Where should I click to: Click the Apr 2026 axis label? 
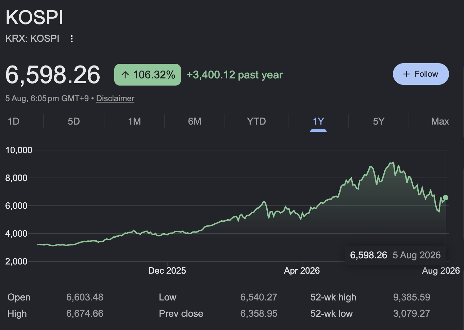(x=302, y=271)
